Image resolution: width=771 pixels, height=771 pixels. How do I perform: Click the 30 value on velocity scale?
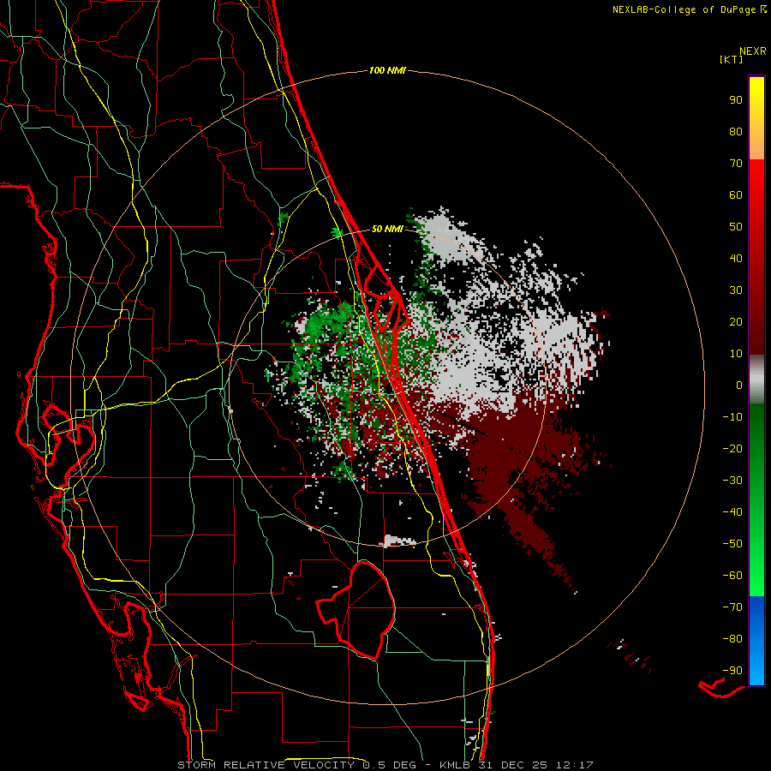click(x=736, y=290)
